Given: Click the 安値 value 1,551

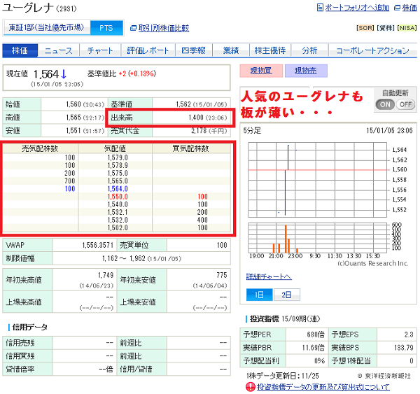Looking at the screenshot, I should (73, 130).
